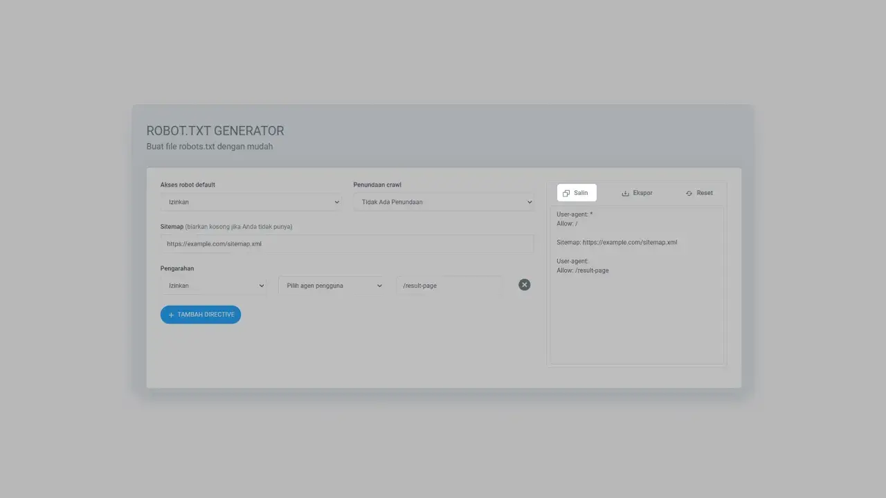Click the Allow: /result-page output line
The height and width of the screenshot is (498, 886).
(583, 270)
